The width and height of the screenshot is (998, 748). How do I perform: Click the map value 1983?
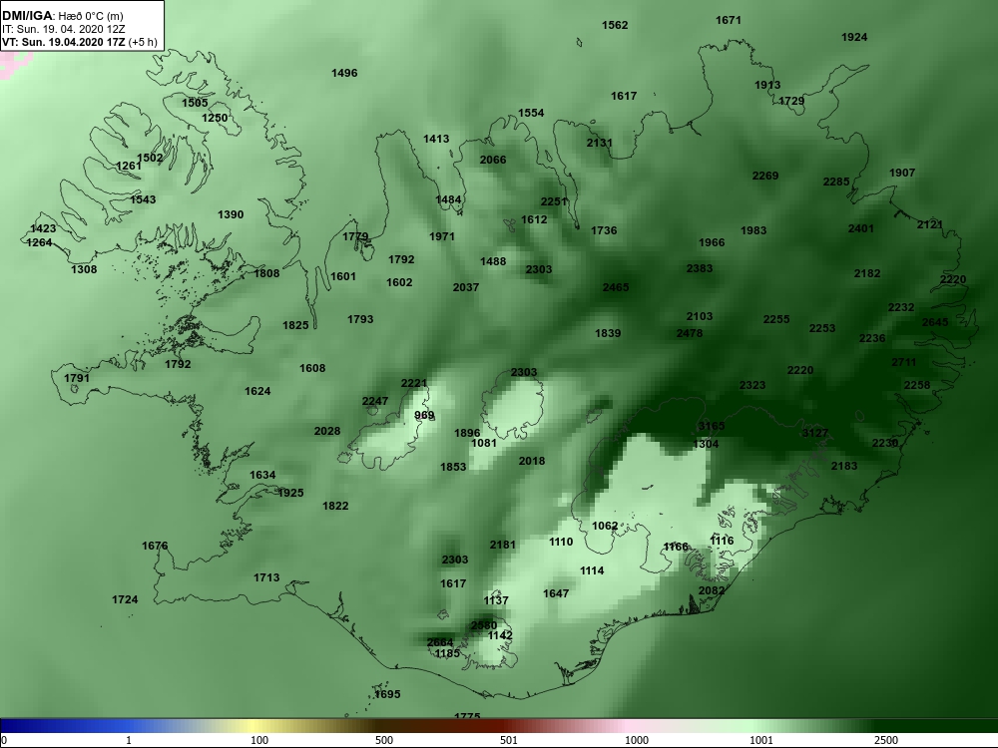(x=753, y=230)
